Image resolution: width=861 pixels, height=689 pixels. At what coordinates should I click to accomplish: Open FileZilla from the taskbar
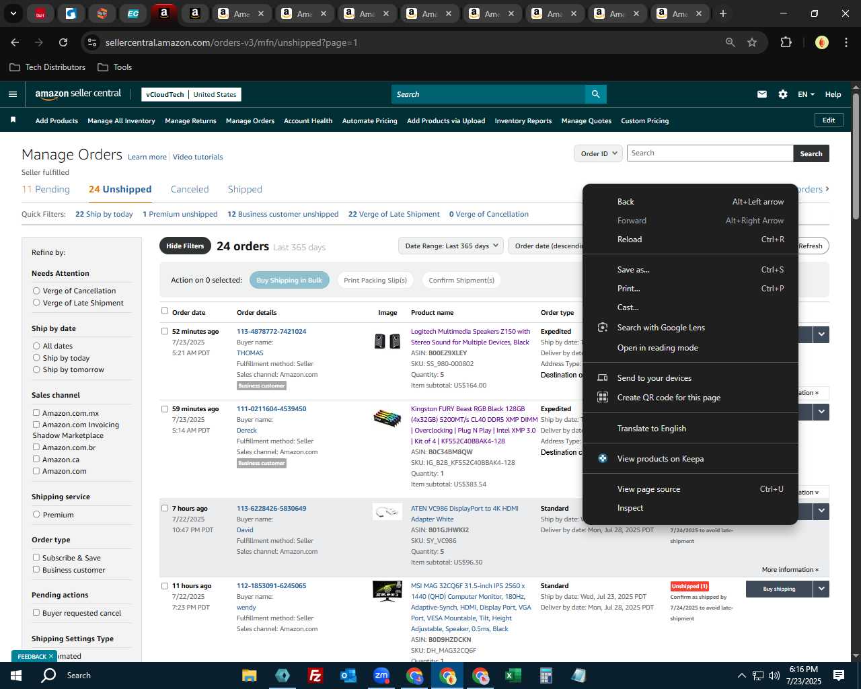[x=315, y=676]
